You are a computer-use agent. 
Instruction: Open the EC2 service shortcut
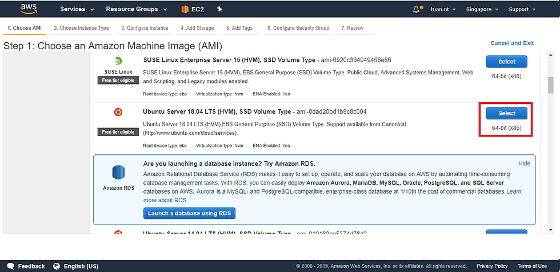pyautogui.click(x=193, y=9)
